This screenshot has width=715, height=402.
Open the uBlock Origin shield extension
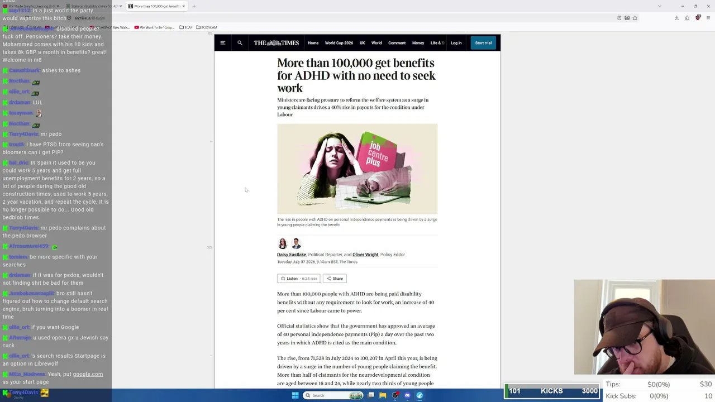[698, 18]
